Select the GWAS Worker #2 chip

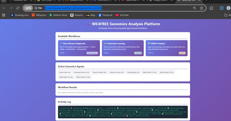tap(167, 72)
